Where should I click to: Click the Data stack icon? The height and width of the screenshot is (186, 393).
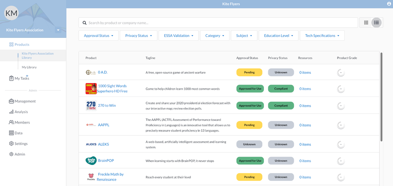(11, 133)
